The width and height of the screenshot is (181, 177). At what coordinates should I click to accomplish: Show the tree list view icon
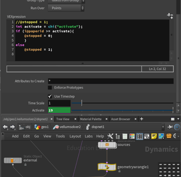click(x=118, y=136)
